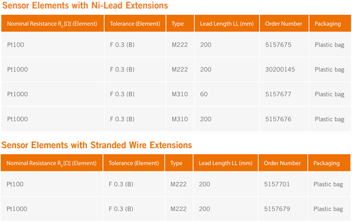Click order number 5157701
352x222 pixels.
pyautogui.click(x=277, y=184)
